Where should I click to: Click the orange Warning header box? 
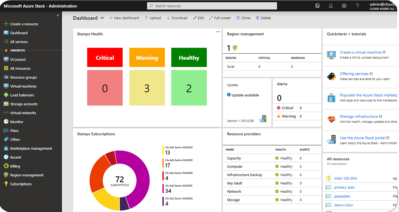(147, 57)
